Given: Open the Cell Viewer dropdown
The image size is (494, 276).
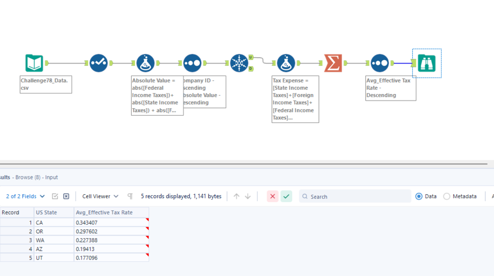Looking at the screenshot, I should [x=100, y=196].
